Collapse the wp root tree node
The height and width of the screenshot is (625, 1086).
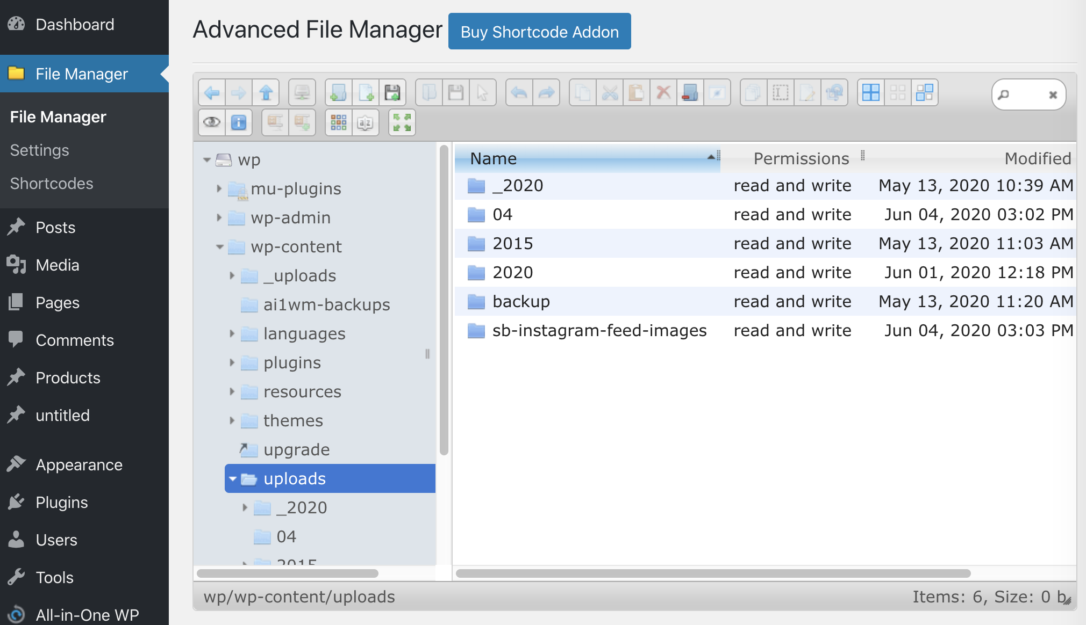click(x=207, y=160)
